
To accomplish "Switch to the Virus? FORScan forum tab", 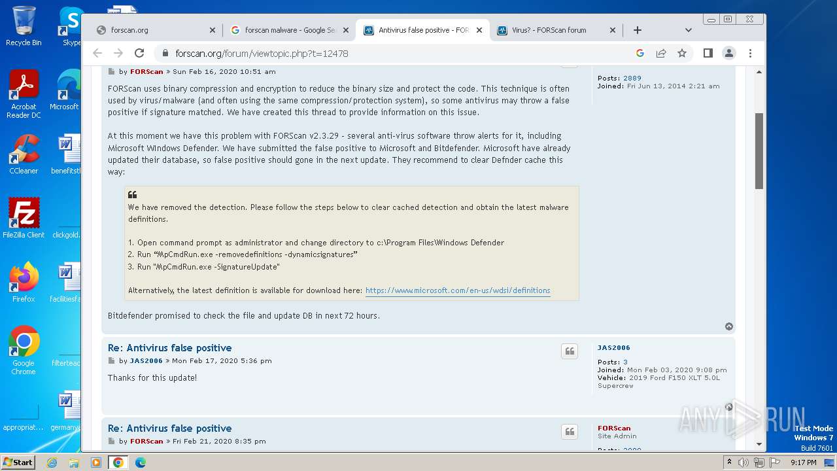I will (x=556, y=30).
